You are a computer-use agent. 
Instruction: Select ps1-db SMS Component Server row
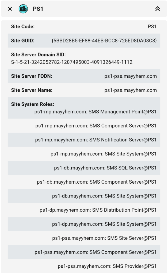click(97, 182)
